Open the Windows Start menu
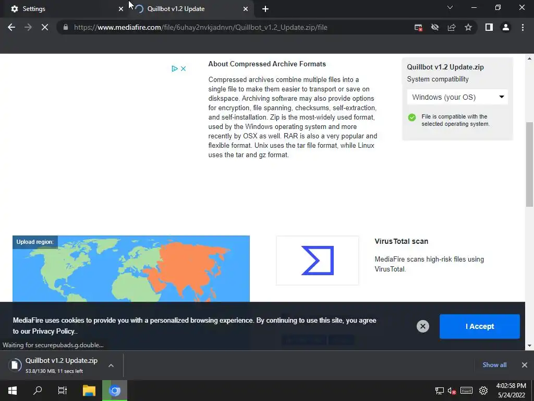This screenshot has width=534, height=401. (x=13, y=391)
